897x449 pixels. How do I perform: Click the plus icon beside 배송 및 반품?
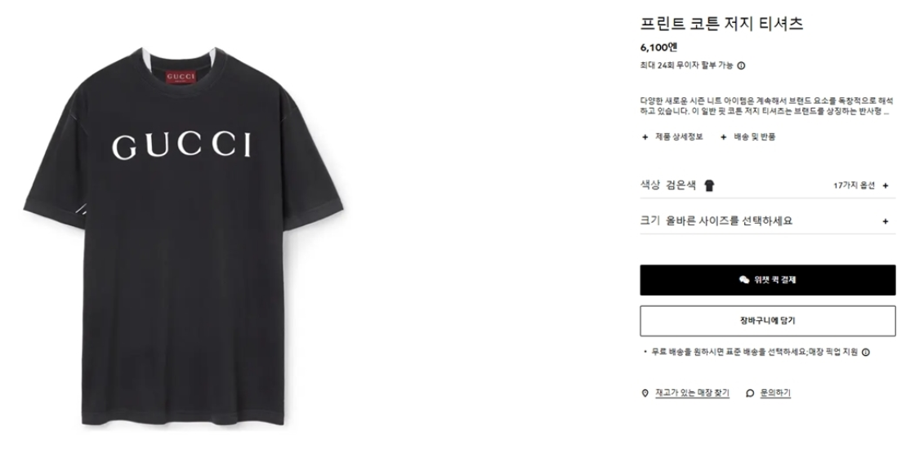pos(724,136)
